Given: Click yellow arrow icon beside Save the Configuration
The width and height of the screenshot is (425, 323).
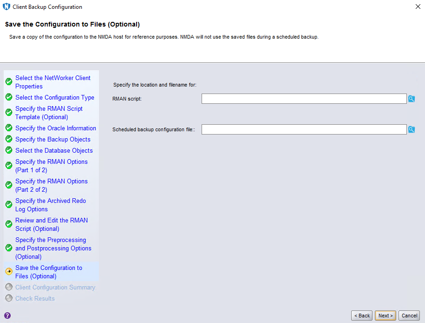Looking at the screenshot, I should [9, 272].
